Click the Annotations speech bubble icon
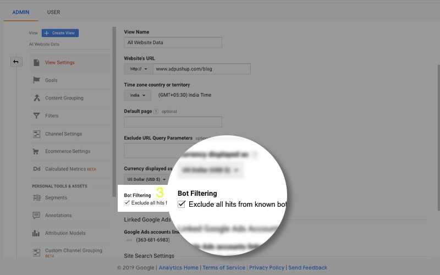The image size is (440, 275). coord(37,216)
